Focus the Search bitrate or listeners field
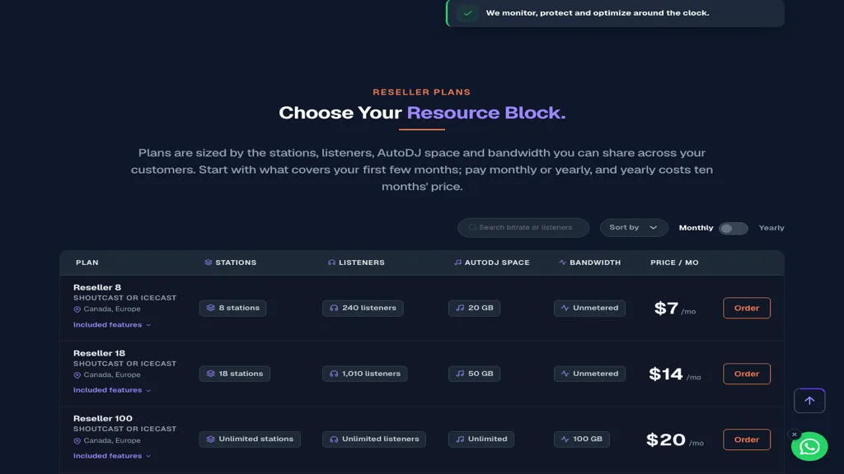The image size is (844, 474). click(x=523, y=227)
